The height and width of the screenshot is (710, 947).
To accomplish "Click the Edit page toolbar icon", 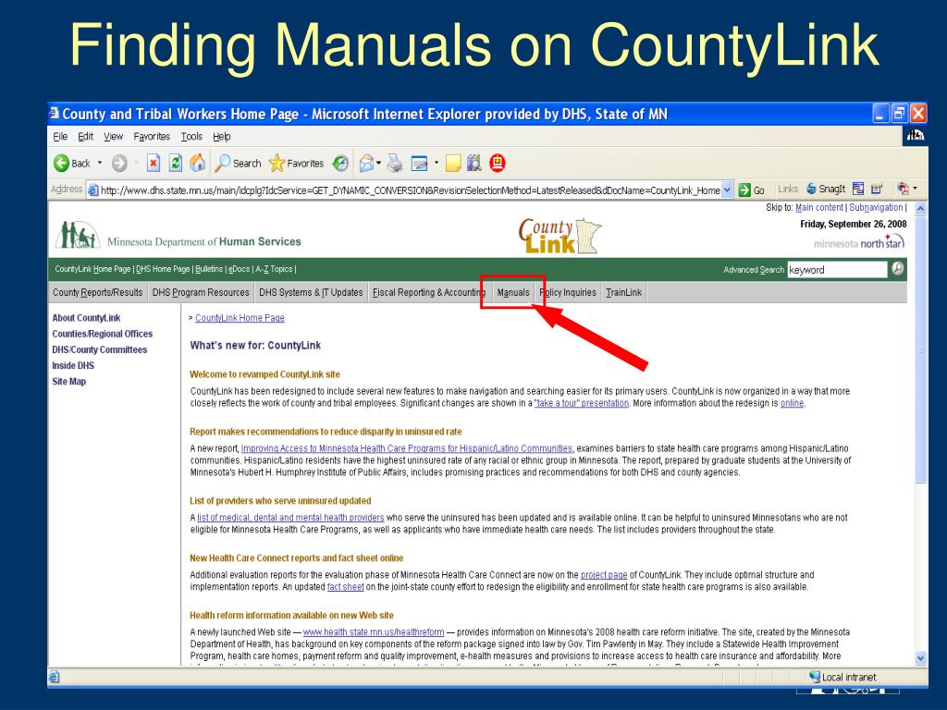I will 419,163.
